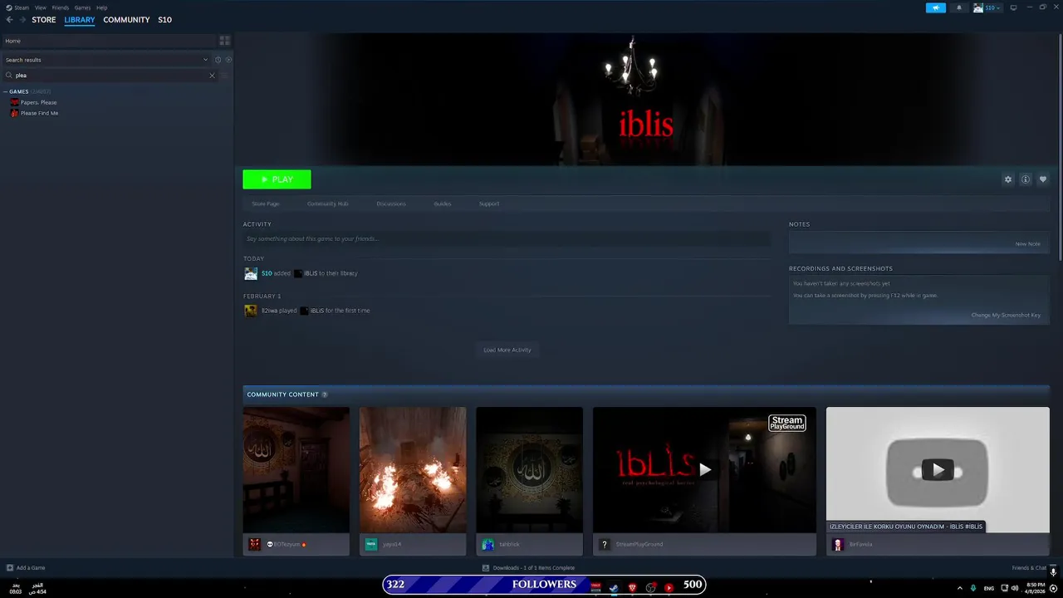Click the library search field
This screenshot has height=598, width=1063.
pyautogui.click(x=110, y=75)
